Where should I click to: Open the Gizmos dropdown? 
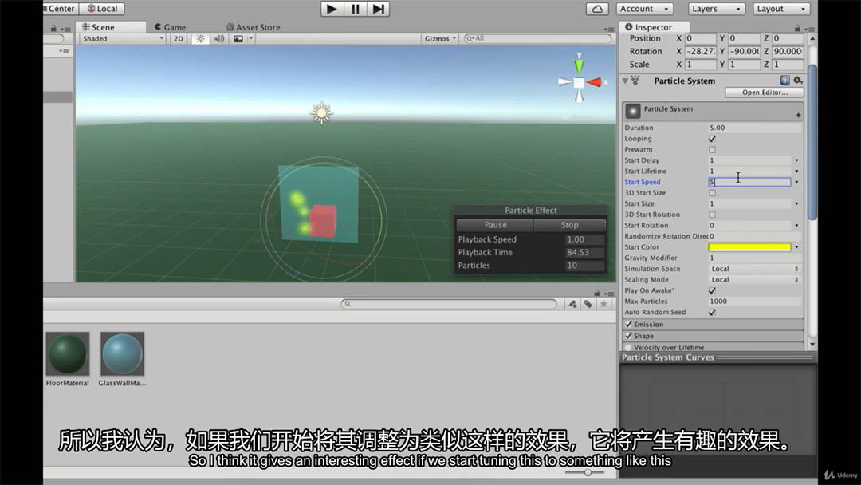440,38
